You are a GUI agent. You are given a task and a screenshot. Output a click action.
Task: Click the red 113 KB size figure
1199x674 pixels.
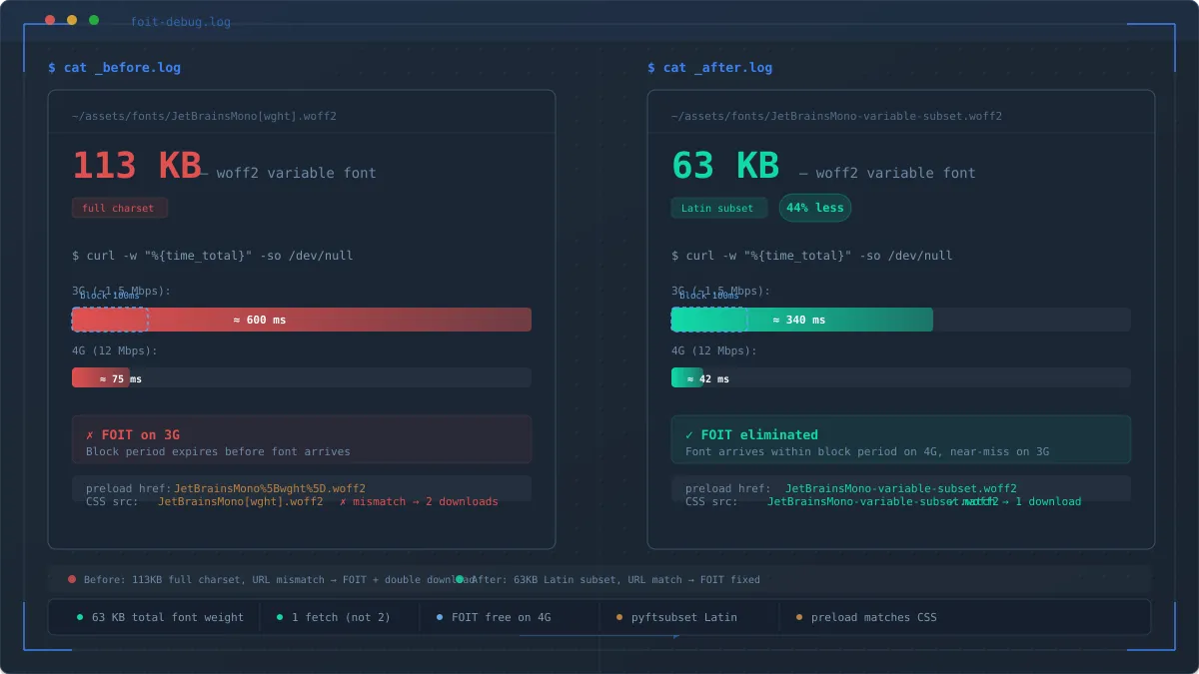(x=136, y=166)
